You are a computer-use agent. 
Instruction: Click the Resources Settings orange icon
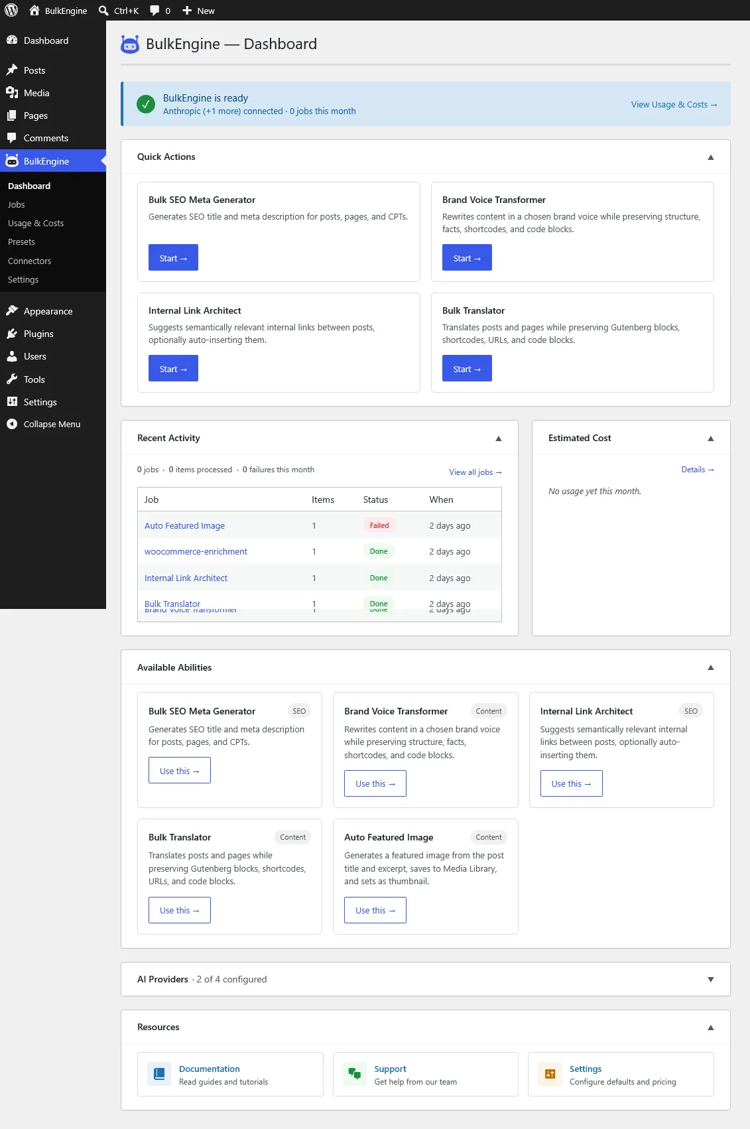click(550, 1073)
